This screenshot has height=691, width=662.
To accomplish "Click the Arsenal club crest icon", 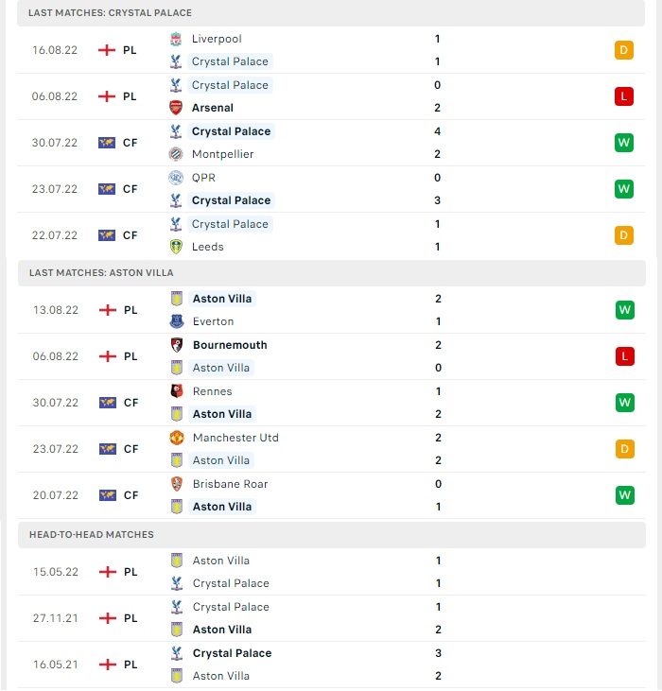I will pyautogui.click(x=176, y=108).
